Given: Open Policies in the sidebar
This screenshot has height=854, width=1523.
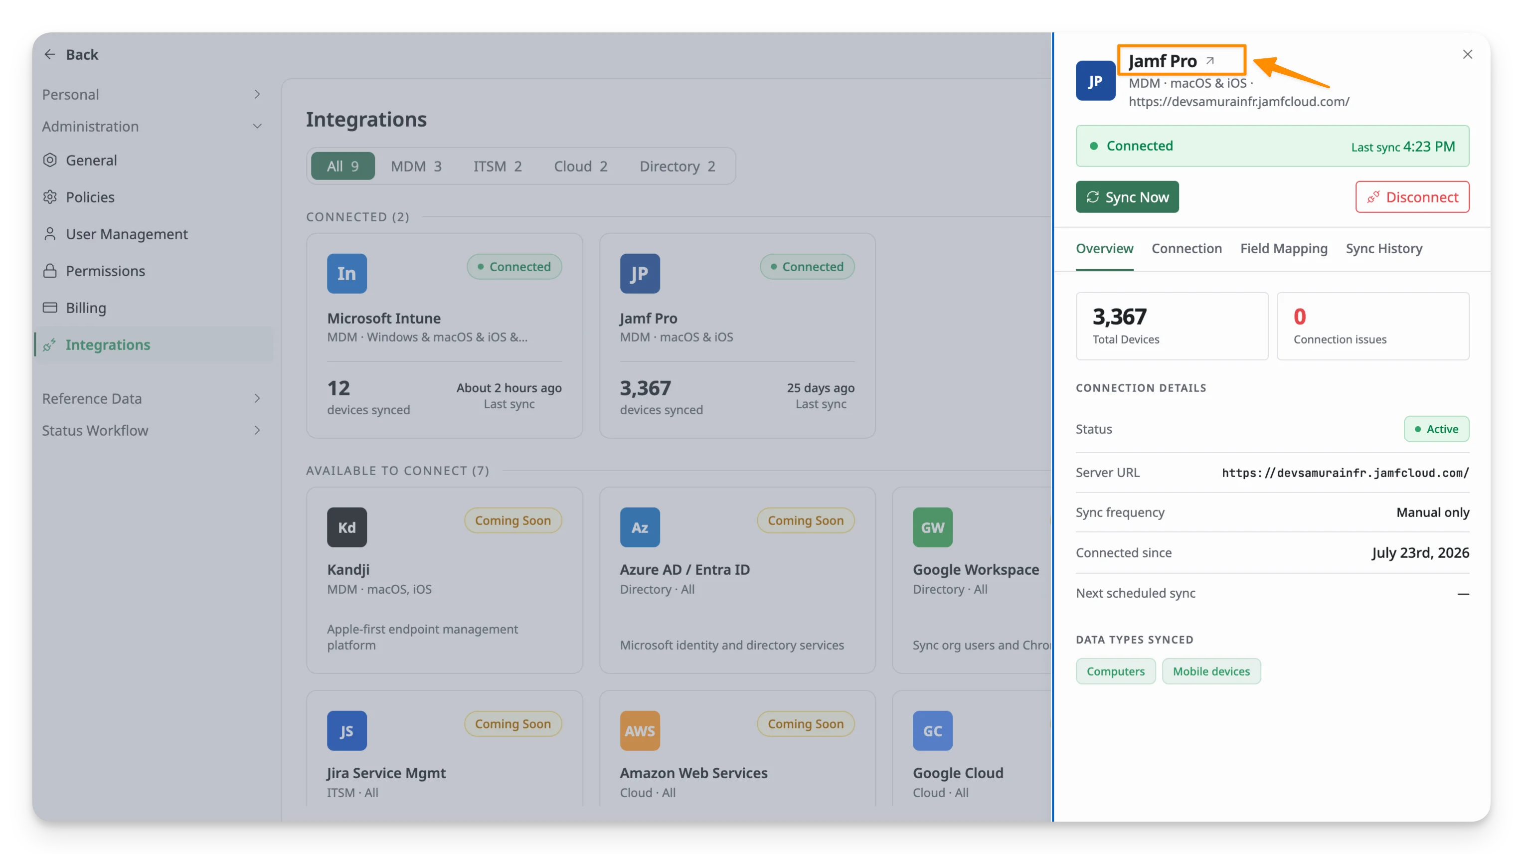Looking at the screenshot, I should [90, 197].
